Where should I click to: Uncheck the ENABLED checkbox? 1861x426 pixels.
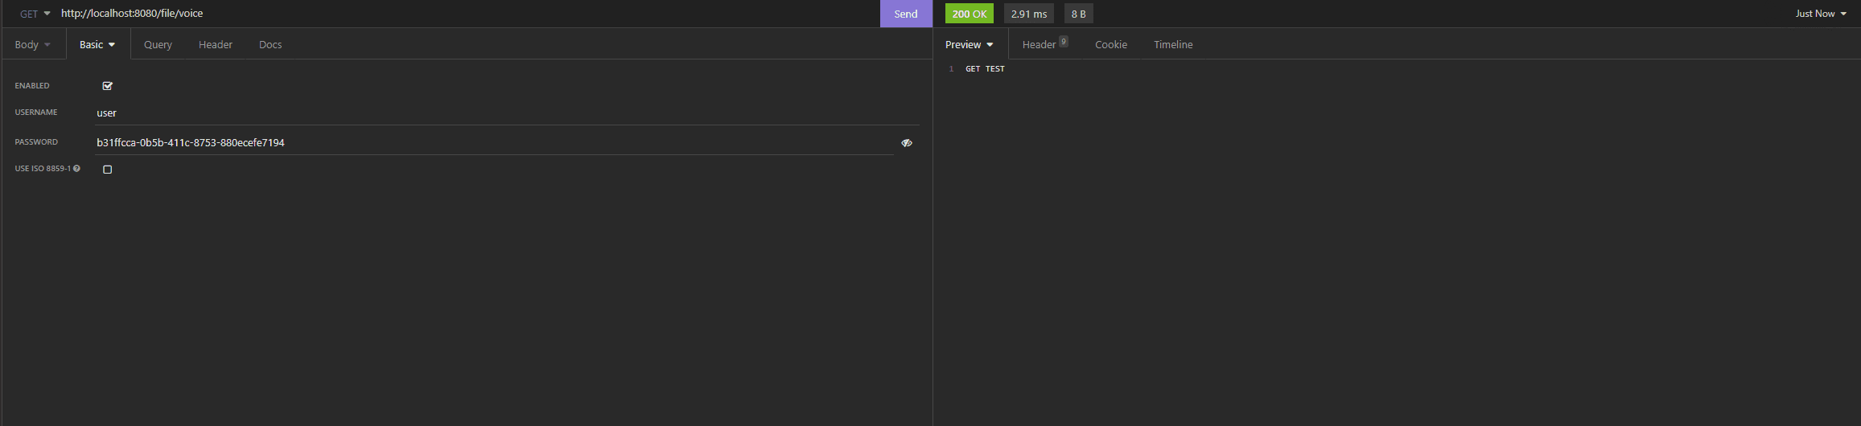[107, 86]
